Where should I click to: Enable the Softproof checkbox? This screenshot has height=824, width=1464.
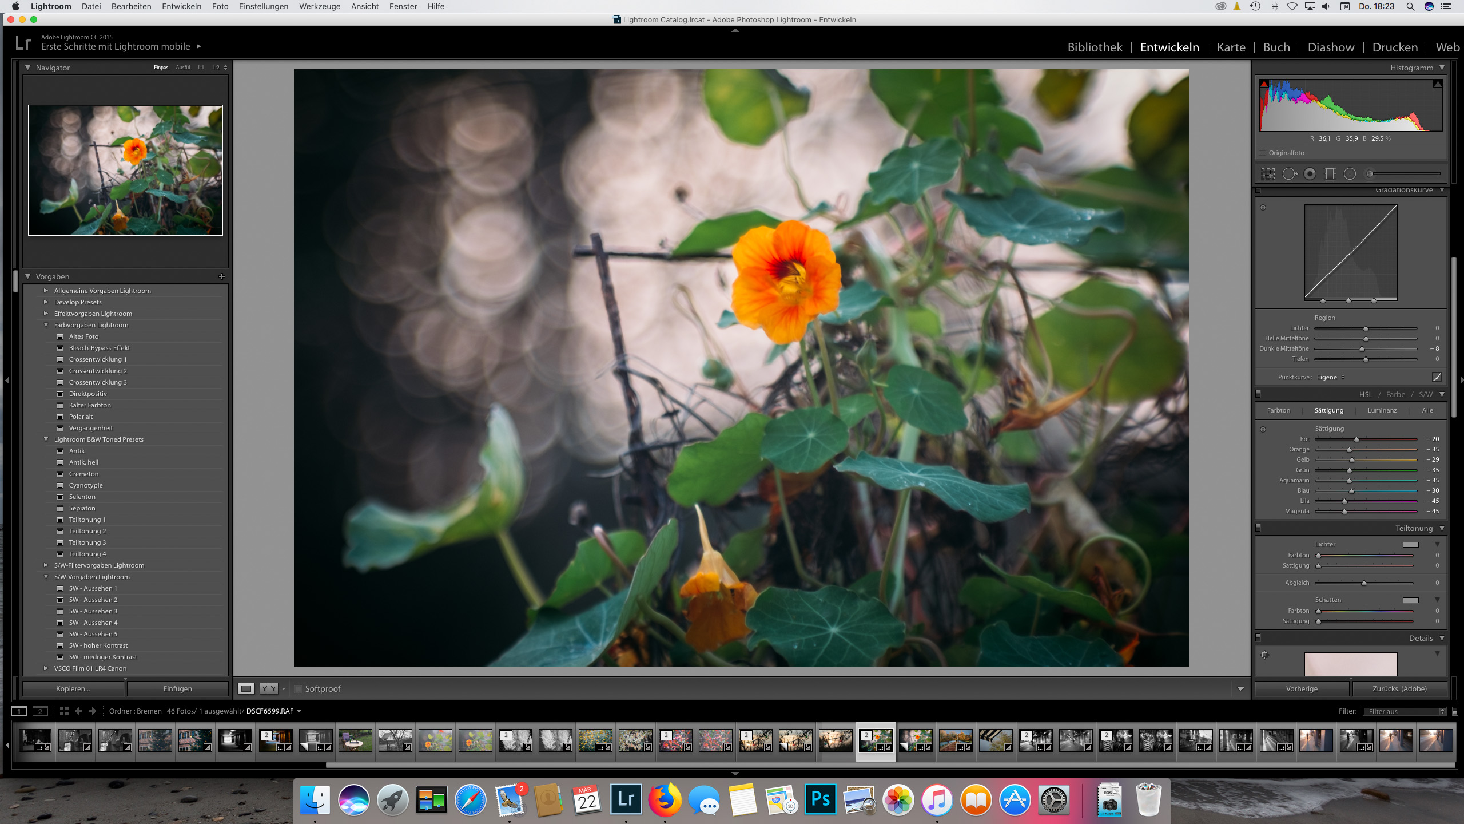298,689
